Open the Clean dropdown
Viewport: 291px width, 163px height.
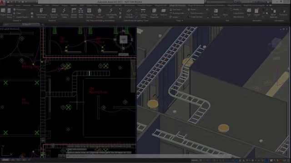tap(18, 13)
